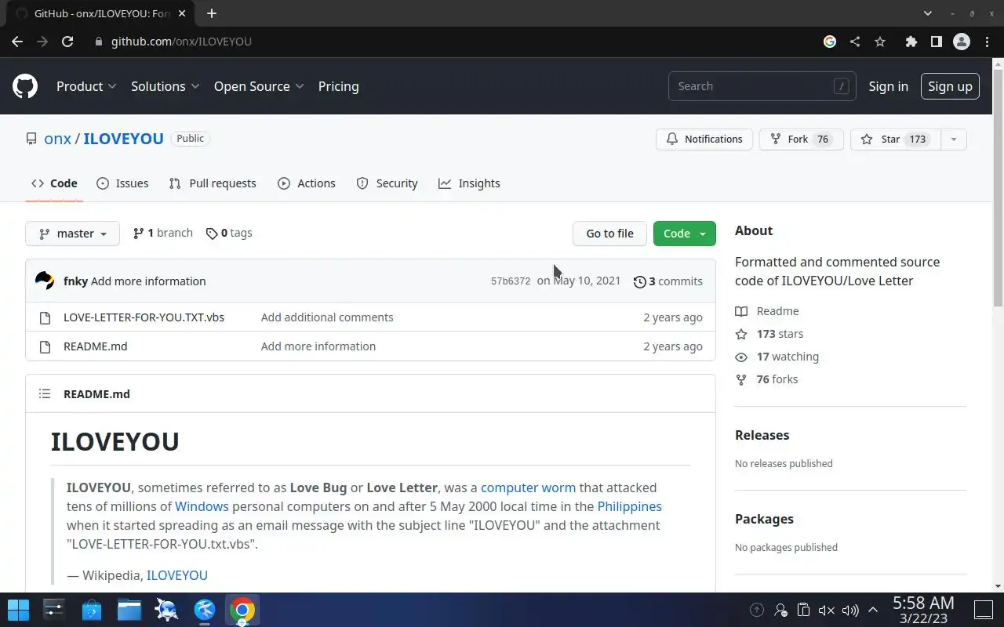The height and width of the screenshot is (627, 1004).
Task: Star the ILOVEYOU repository
Action: click(895, 140)
